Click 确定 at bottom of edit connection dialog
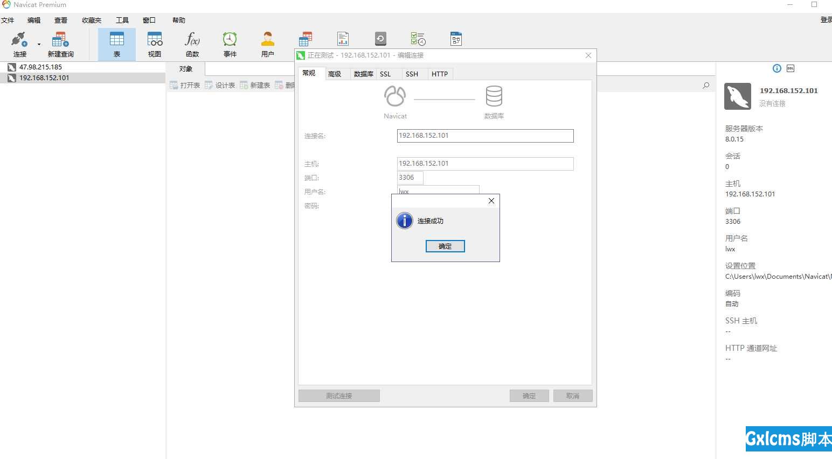 click(529, 396)
